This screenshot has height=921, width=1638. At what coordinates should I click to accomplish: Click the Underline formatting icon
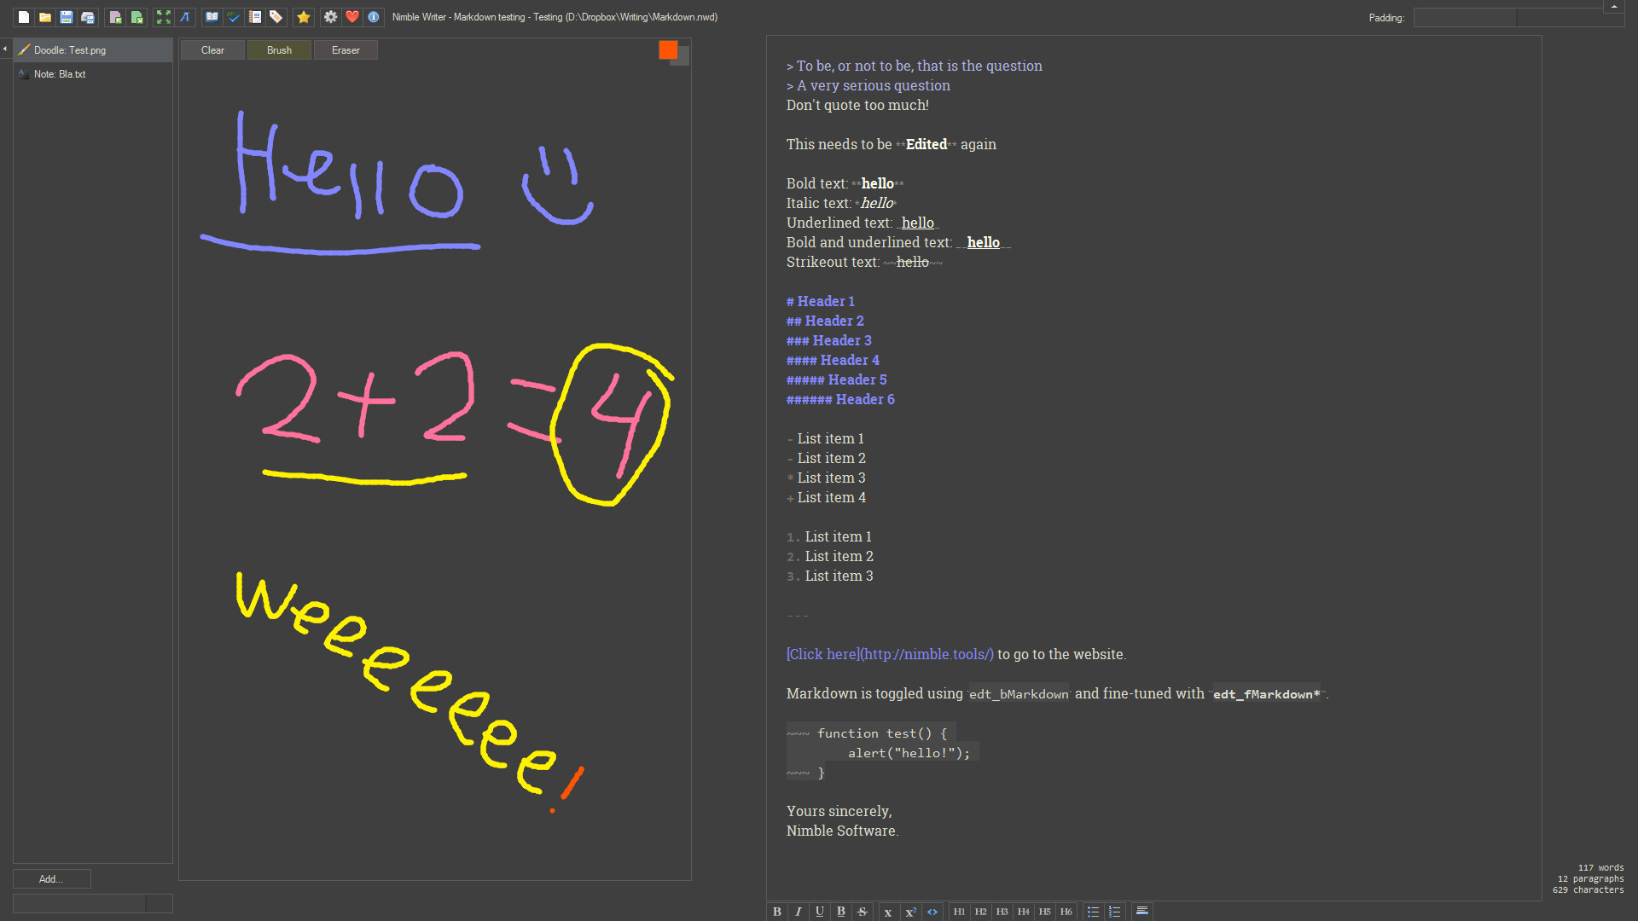point(818,911)
